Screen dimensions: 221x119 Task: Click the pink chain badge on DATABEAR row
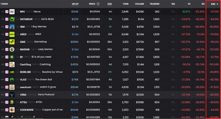[7, 19]
